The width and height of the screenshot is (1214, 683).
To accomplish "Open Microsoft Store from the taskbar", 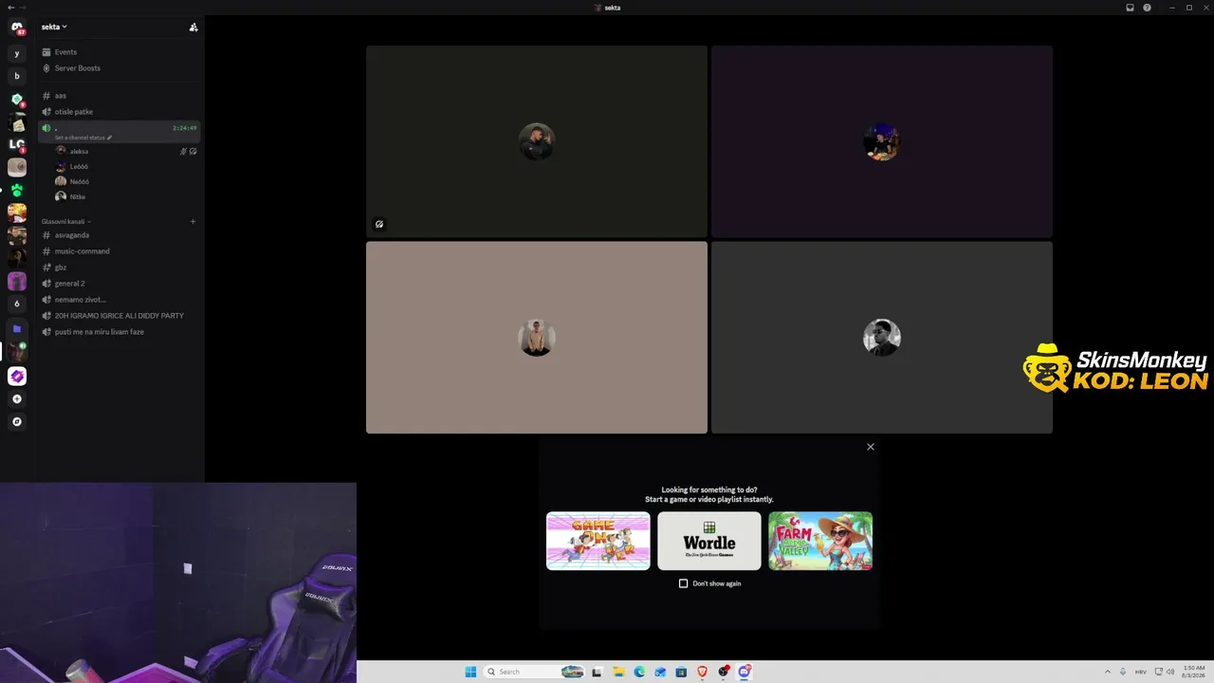I will point(681,672).
